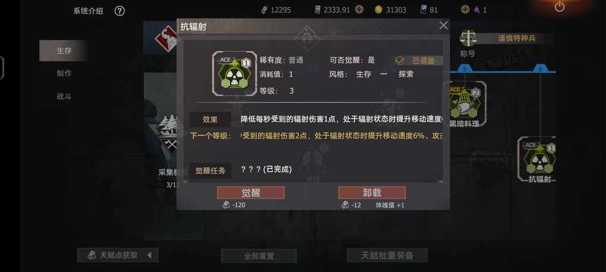Click the 觉醒 awaken button
Screen dimensions: 606x272
tap(251, 193)
